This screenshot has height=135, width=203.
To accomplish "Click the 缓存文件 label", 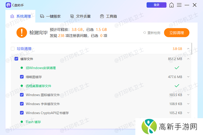I will (27, 59).
